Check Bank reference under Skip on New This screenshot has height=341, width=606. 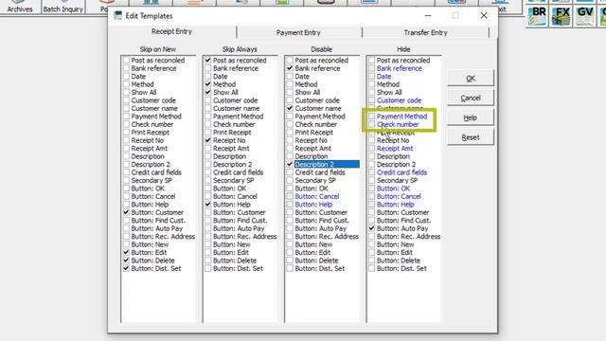coord(126,68)
